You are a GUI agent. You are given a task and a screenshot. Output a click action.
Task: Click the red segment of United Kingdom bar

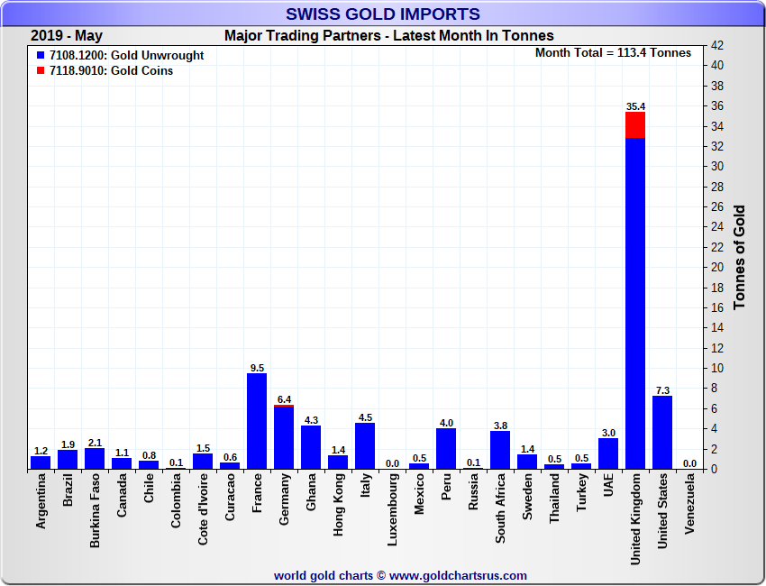click(635, 125)
